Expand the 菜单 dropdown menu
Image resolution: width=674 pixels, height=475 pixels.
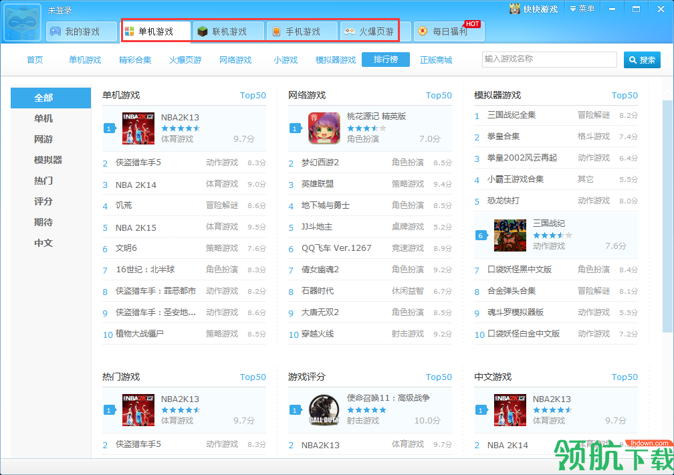[x=582, y=9]
